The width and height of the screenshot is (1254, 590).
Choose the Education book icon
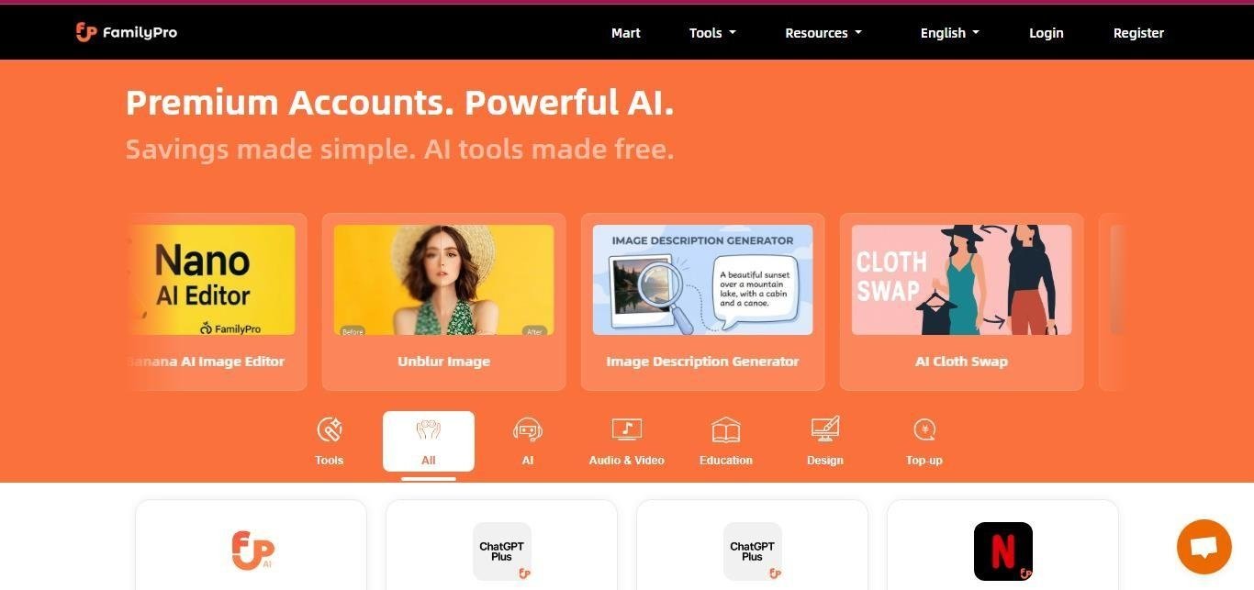[x=726, y=429]
